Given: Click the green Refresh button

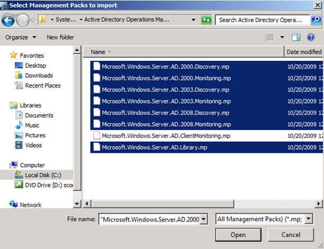Looking at the screenshot, I should coord(206,20).
